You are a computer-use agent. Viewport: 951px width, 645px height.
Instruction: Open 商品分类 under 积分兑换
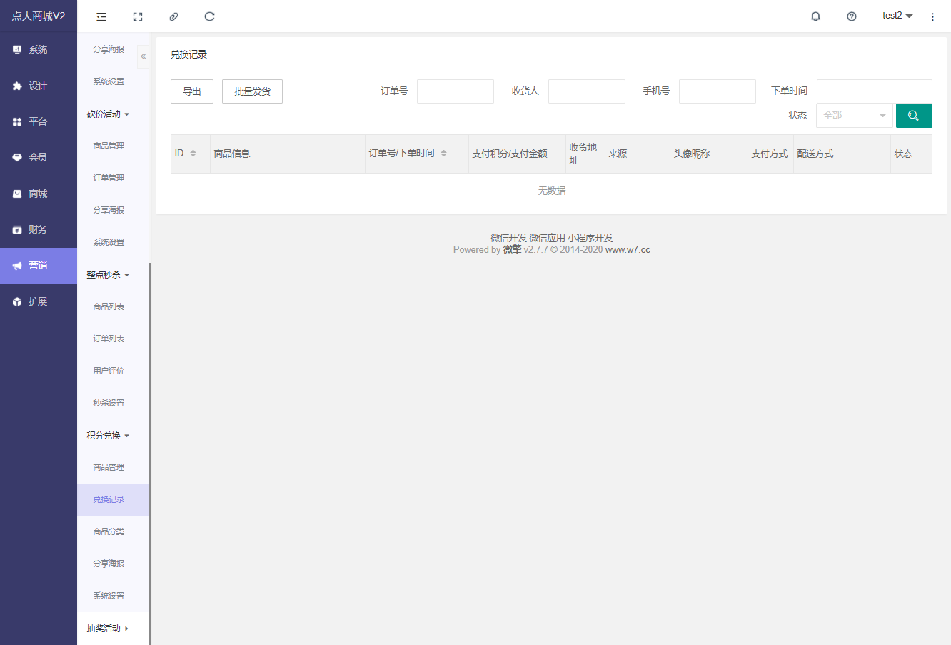click(113, 531)
